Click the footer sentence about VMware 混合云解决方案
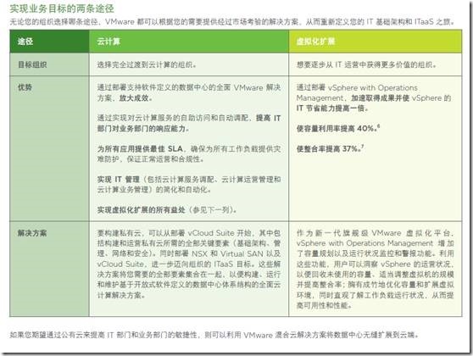The width and height of the screenshot is (473, 356). pos(214,335)
